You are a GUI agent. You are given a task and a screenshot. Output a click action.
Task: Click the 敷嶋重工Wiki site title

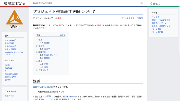point(14,4)
